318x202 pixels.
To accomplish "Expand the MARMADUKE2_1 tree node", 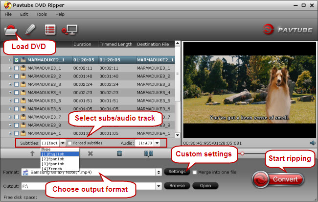I will [10, 60].
